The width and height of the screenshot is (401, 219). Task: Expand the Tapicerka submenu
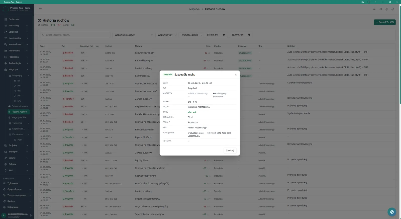click(x=19, y=123)
